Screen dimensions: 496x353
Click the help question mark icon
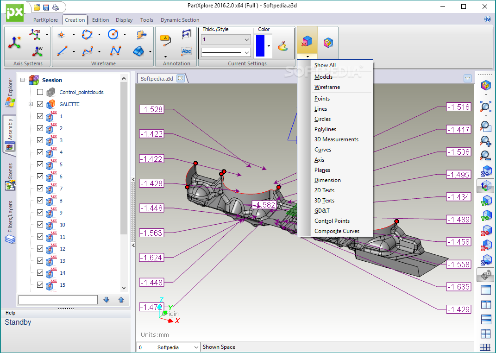[x=488, y=19]
